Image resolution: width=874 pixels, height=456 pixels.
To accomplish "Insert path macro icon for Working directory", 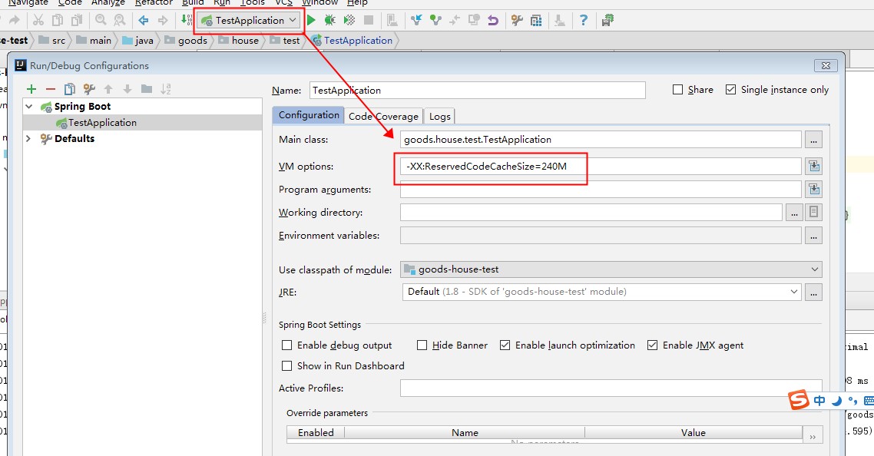I will coord(814,212).
